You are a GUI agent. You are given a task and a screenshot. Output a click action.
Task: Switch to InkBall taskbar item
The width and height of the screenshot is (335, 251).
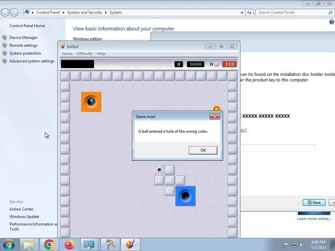(x=130, y=244)
